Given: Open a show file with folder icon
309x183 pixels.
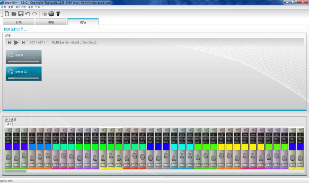Looking at the screenshot, I should 14,14.
